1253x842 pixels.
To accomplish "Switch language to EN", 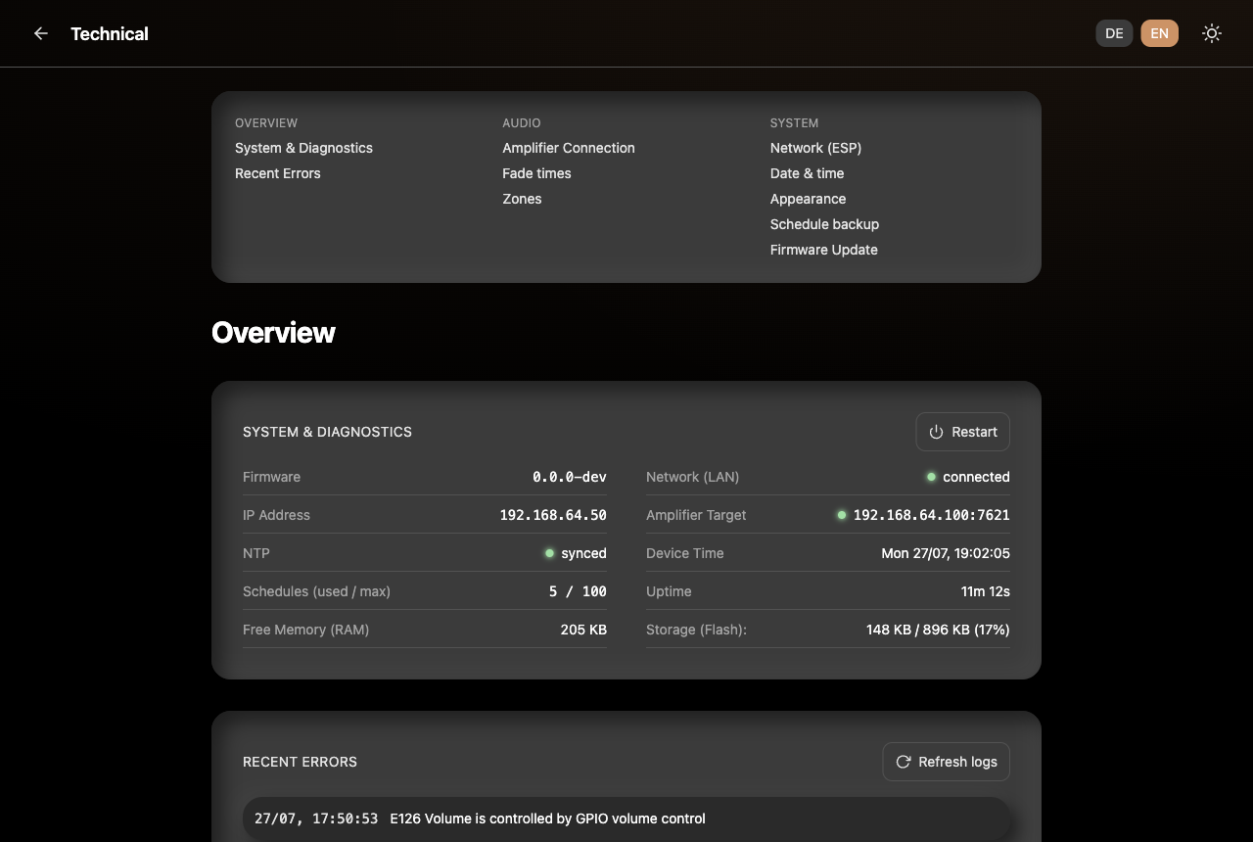I will [x=1159, y=33].
